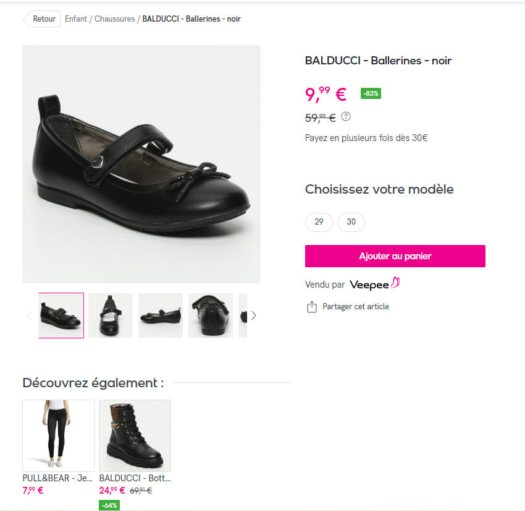Image resolution: width=525 pixels, height=511 pixels.
Task: Click the green -83% discount badge
Action: point(371,94)
